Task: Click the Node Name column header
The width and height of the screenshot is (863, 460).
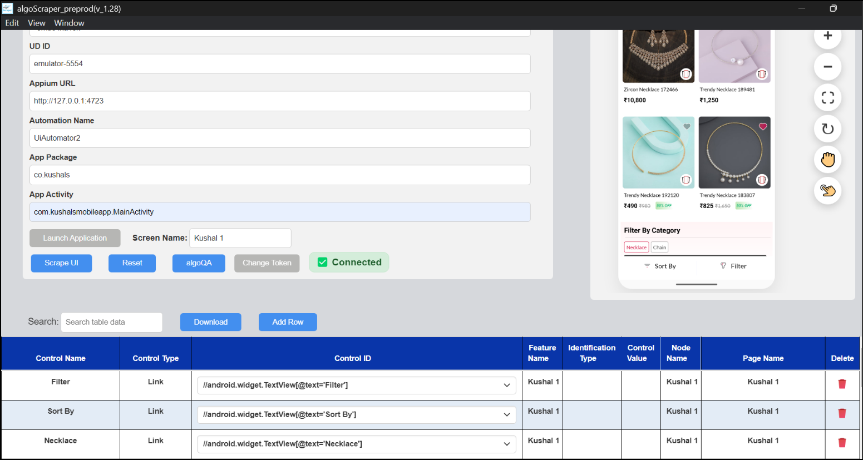Action: [x=680, y=353]
